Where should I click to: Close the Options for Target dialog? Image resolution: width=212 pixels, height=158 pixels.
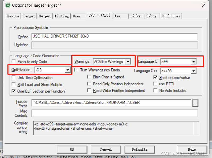coord(204,5)
